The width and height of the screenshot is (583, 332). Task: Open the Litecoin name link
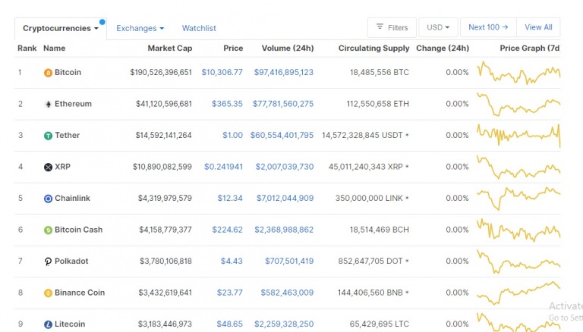(x=70, y=324)
